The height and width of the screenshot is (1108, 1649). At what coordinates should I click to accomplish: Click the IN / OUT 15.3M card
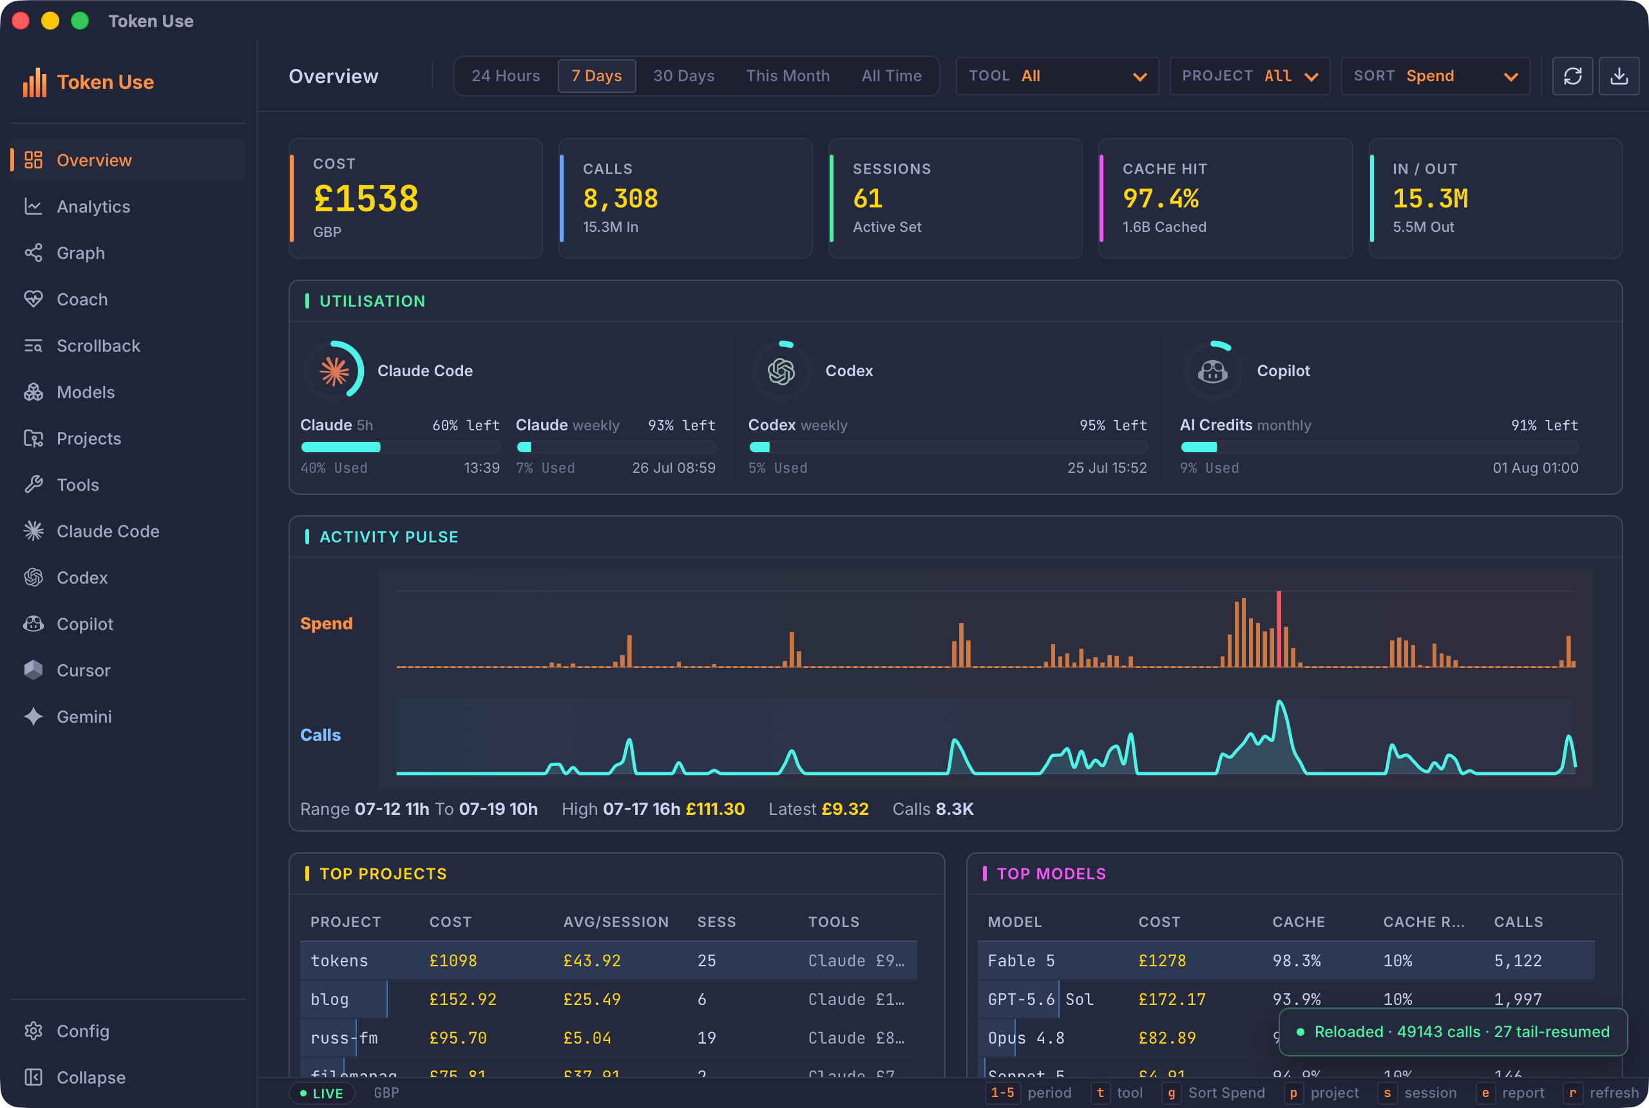click(x=1496, y=198)
